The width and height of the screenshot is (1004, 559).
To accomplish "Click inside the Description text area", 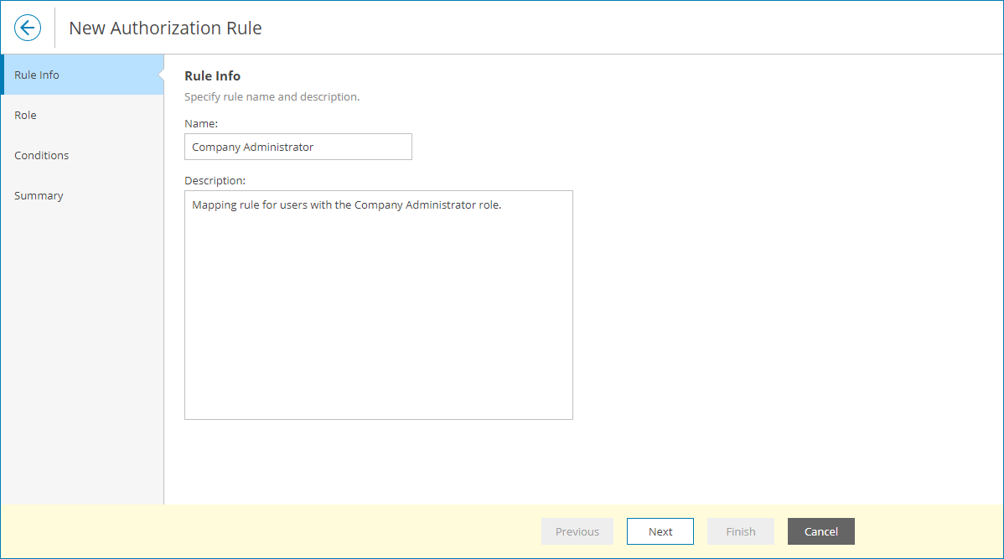I will click(378, 304).
